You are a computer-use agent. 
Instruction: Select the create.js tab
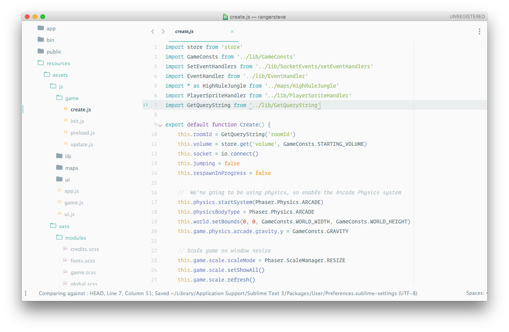point(184,31)
